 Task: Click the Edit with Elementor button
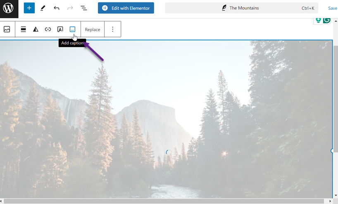click(126, 8)
